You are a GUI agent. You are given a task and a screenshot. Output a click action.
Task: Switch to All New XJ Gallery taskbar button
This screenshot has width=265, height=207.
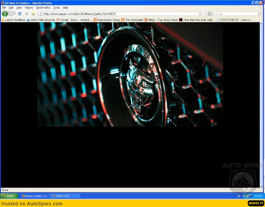click(x=35, y=196)
